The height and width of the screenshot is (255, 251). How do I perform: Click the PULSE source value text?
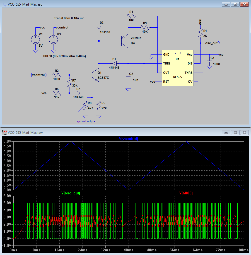tap(64, 56)
